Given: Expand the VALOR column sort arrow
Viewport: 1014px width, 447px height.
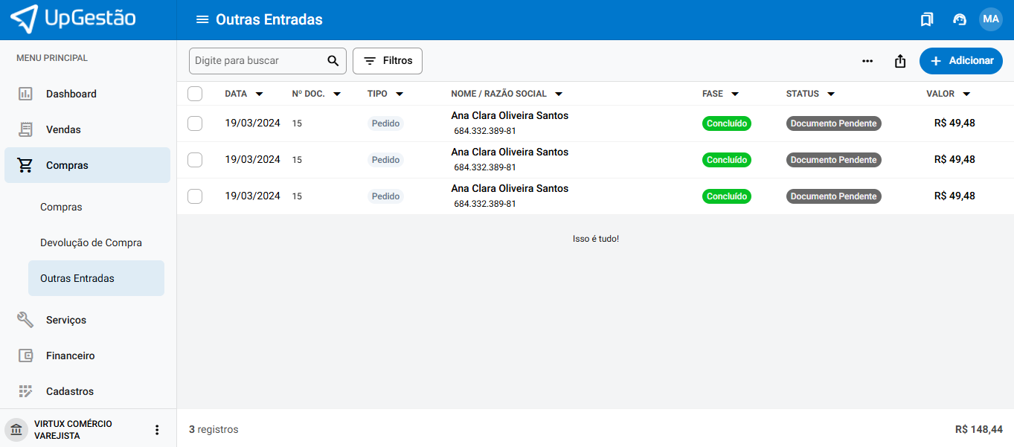Looking at the screenshot, I should coord(966,94).
